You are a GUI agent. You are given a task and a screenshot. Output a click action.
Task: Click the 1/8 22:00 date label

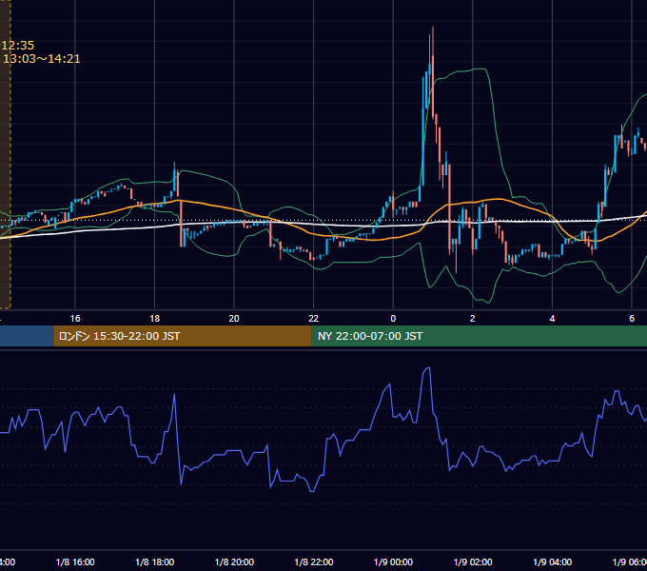pyautogui.click(x=314, y=562)
